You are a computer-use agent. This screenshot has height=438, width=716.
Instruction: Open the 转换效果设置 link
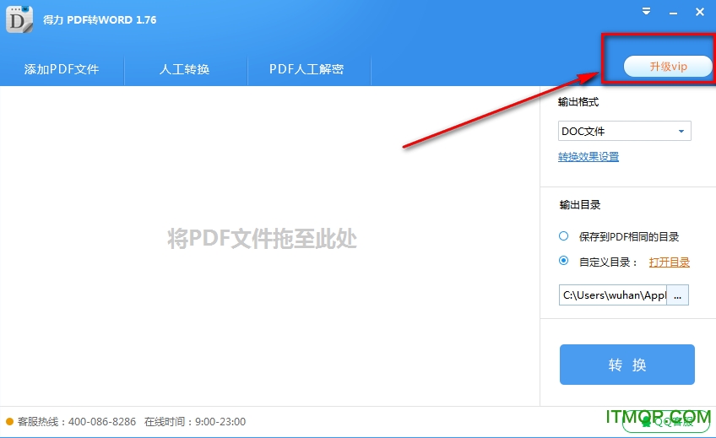pyautogui.click(x=589, y=157)
